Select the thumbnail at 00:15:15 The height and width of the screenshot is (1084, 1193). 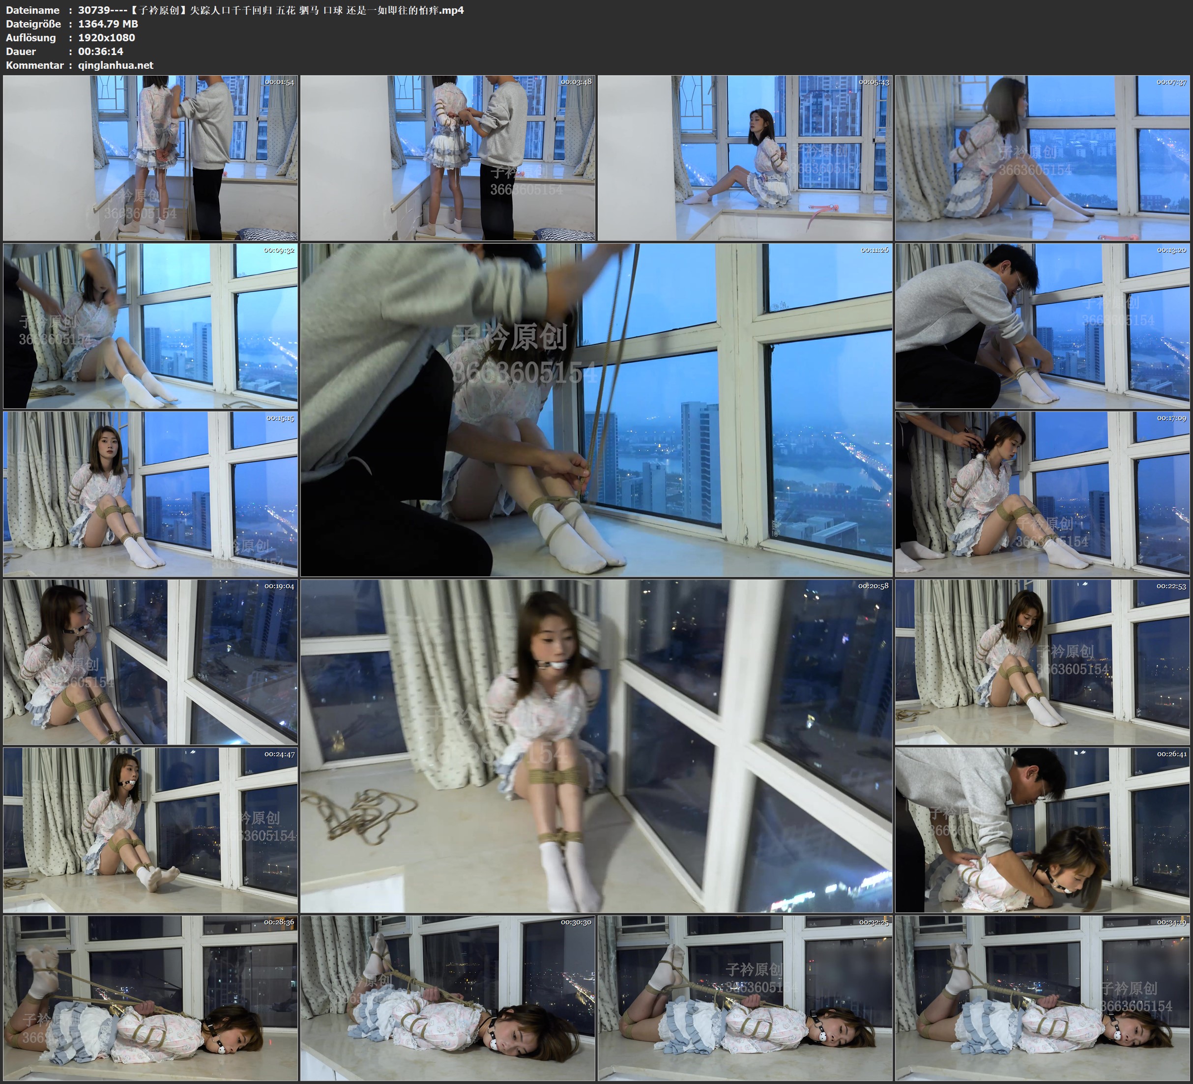150,494
